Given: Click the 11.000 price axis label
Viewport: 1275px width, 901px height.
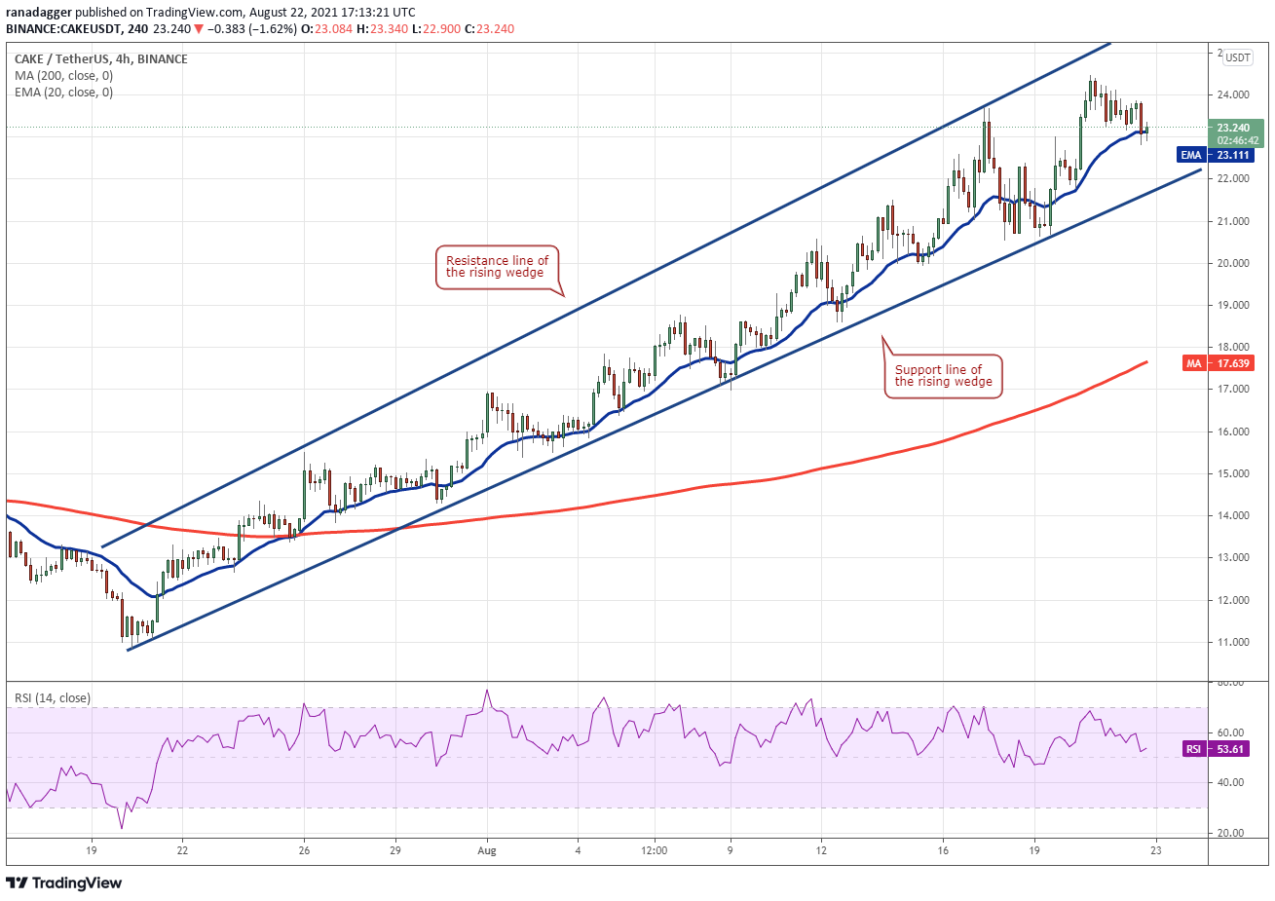Looking at the screenshot, I should tap(1232, 642).
